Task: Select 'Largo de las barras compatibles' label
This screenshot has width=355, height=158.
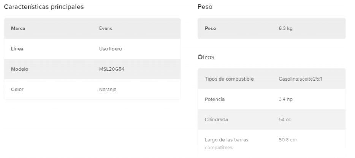Action: 227,144
